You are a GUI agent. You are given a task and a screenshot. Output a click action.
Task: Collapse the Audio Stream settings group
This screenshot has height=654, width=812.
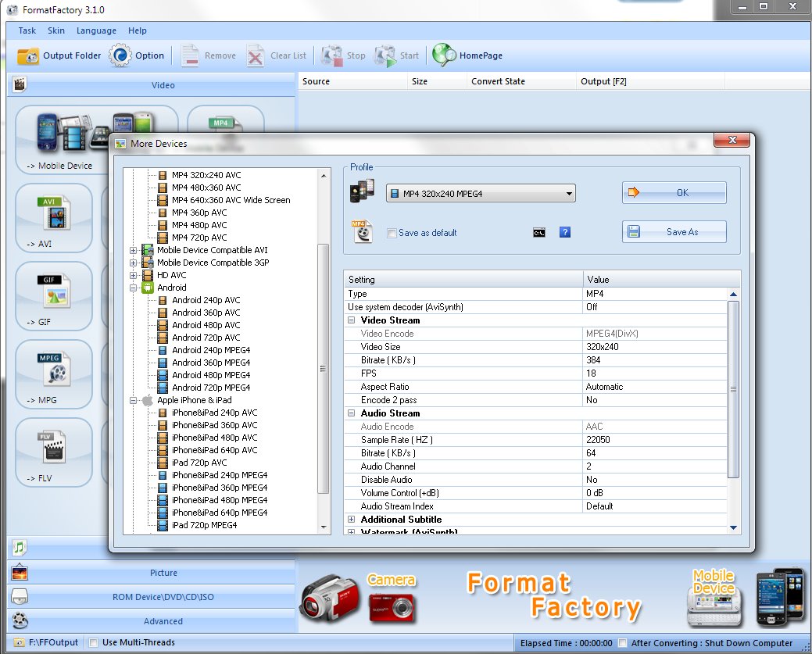[x=351, y=413]
